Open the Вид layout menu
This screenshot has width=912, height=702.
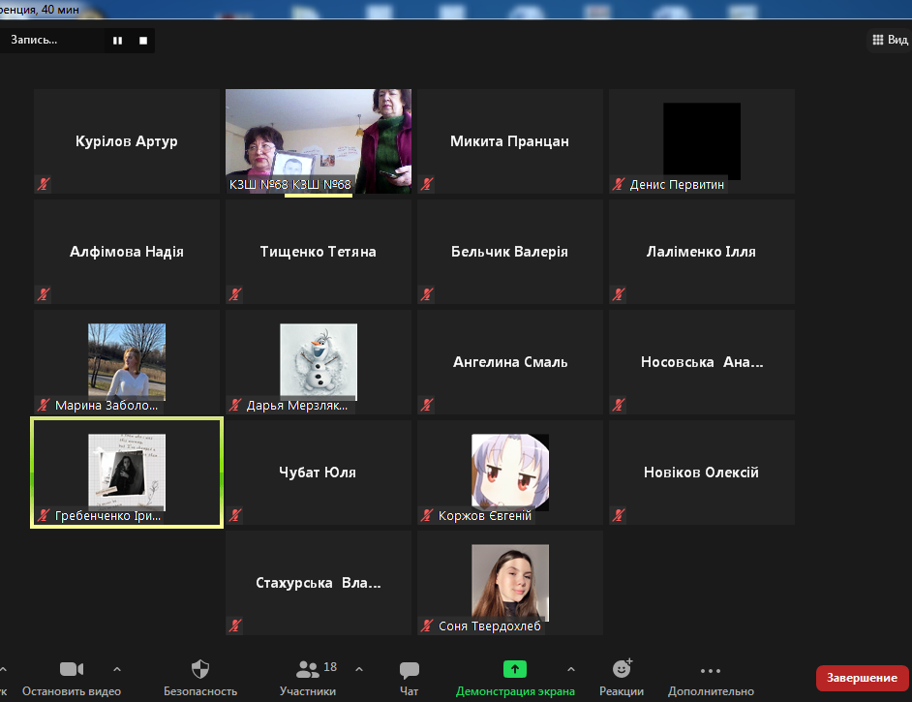pos(890,40)
